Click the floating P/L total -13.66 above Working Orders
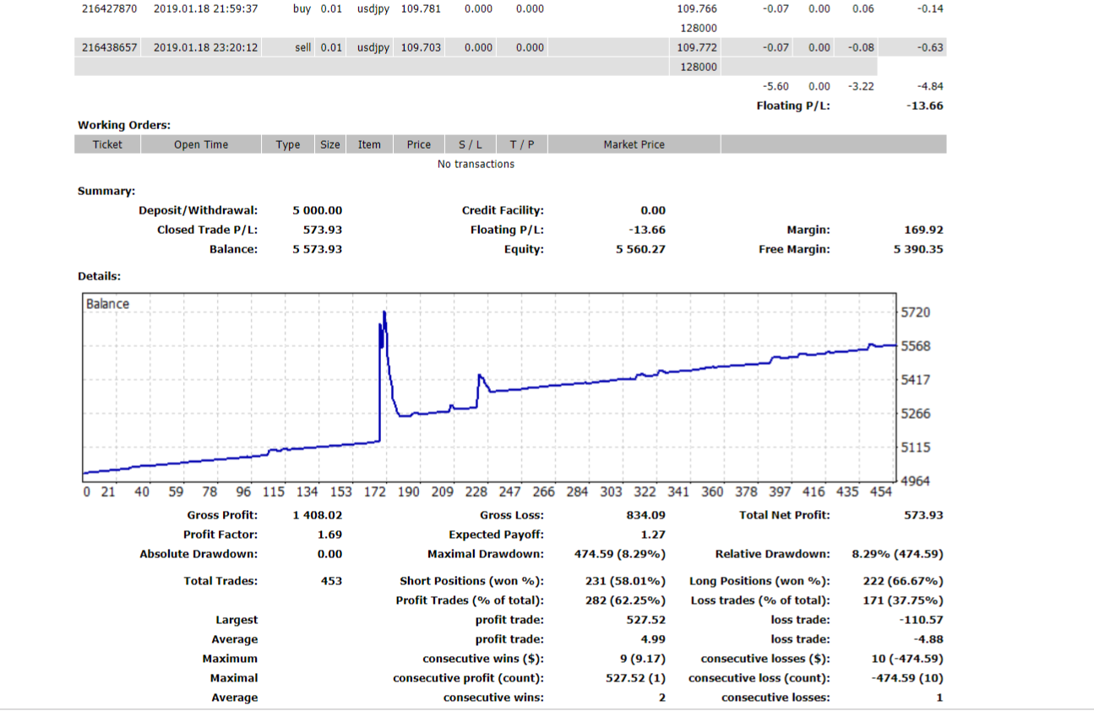The height and width of the screenshot is (711, 1094). (926, 106)
